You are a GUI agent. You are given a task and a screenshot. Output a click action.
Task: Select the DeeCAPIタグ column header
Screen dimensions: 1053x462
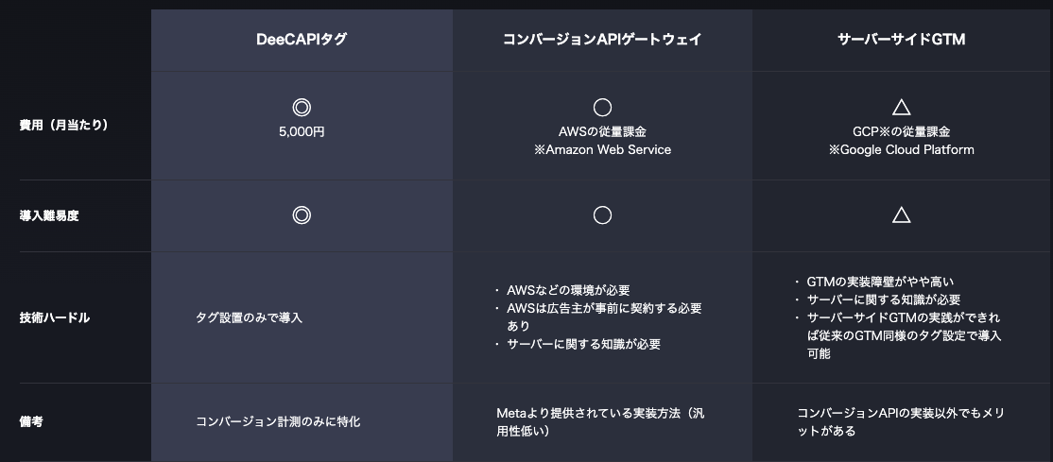[302, 40]
